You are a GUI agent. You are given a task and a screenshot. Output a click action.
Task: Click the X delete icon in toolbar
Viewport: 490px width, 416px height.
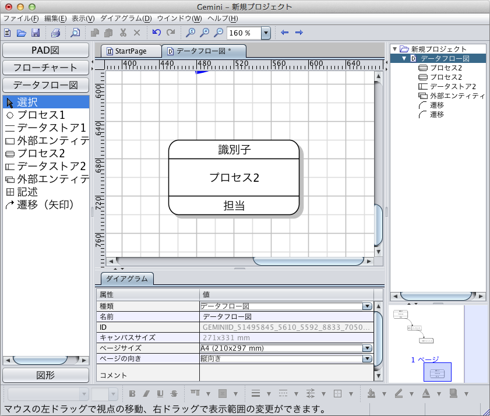pos(137,33)
